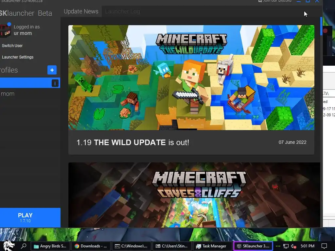Open taskbar search magnifier

[x=24, y=246]
